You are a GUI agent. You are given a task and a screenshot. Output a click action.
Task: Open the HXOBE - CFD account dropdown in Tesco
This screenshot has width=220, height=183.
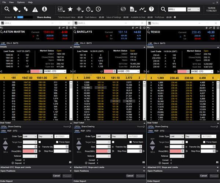pyautogui.click(x=202, y=71)
